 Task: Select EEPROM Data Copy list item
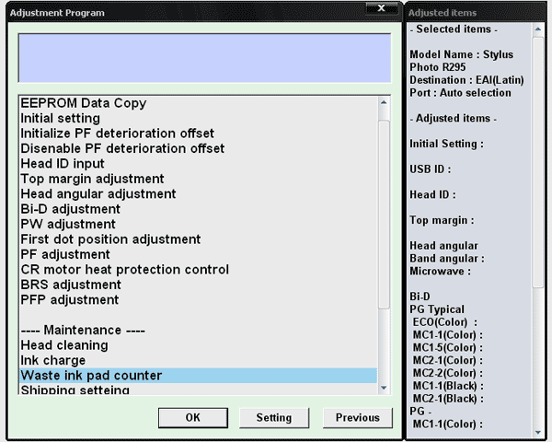(83, 103)
